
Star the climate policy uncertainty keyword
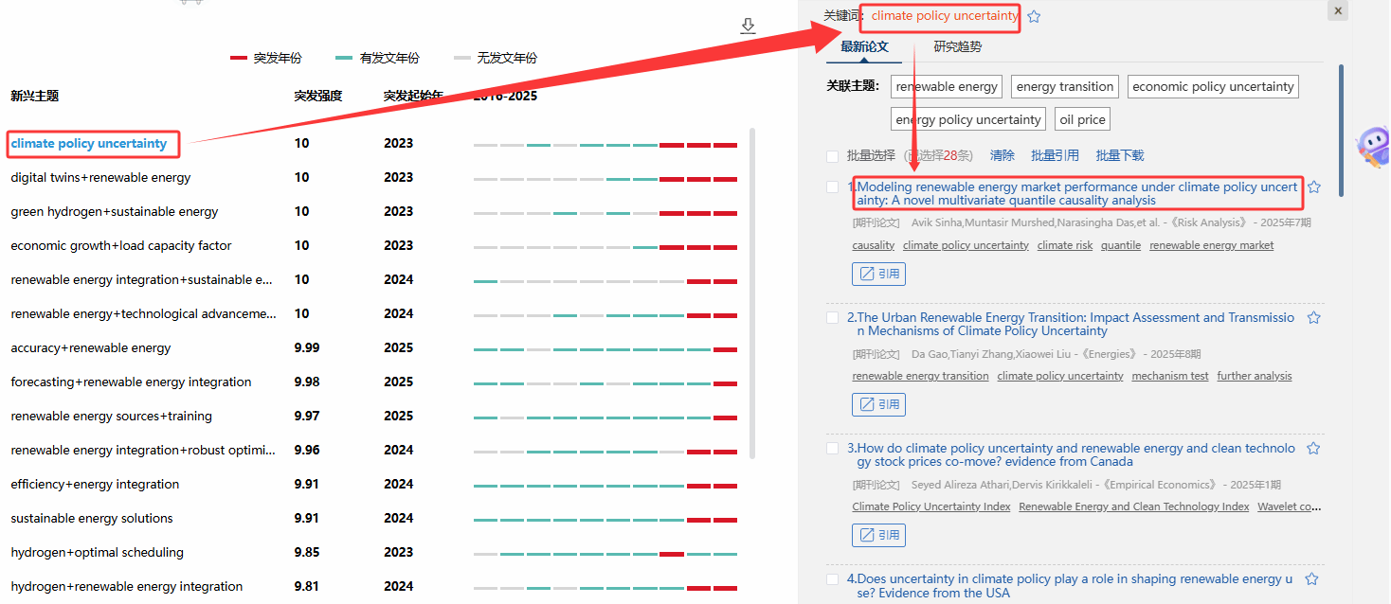[x=1034, y=16]
